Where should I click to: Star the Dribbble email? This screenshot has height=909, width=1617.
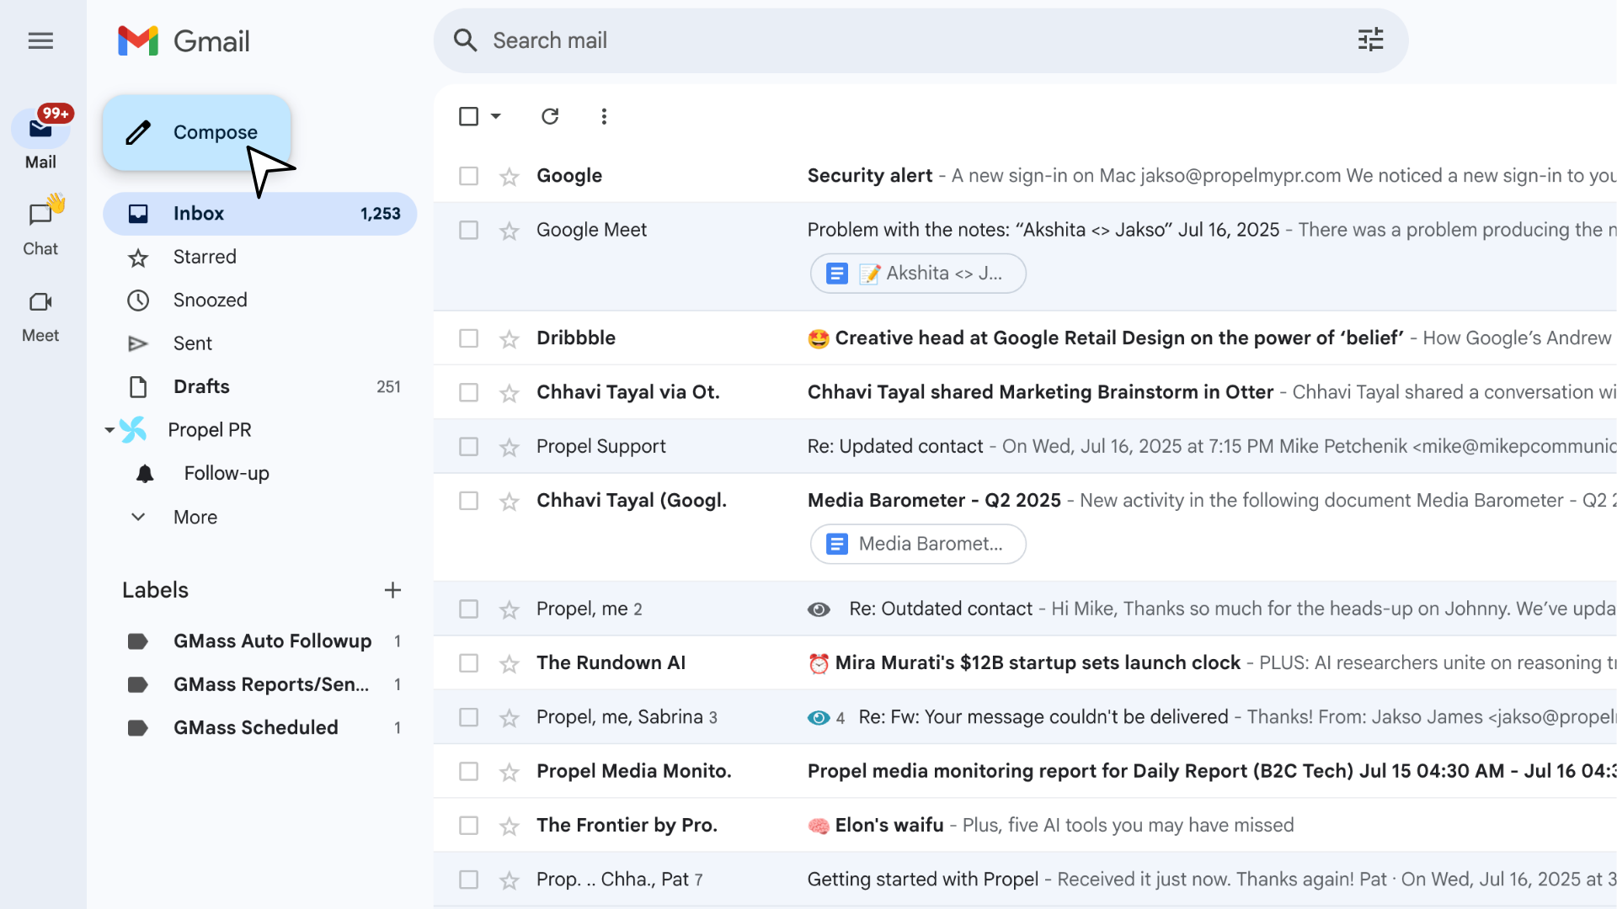[x=509, y=338]
